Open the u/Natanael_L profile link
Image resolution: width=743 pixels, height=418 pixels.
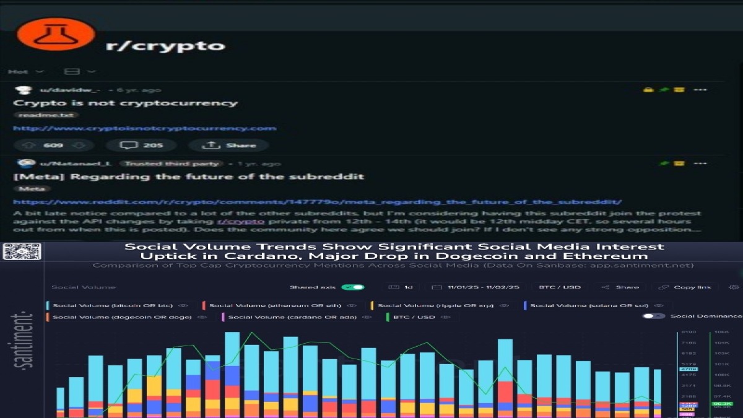click(x=74, y=163)
